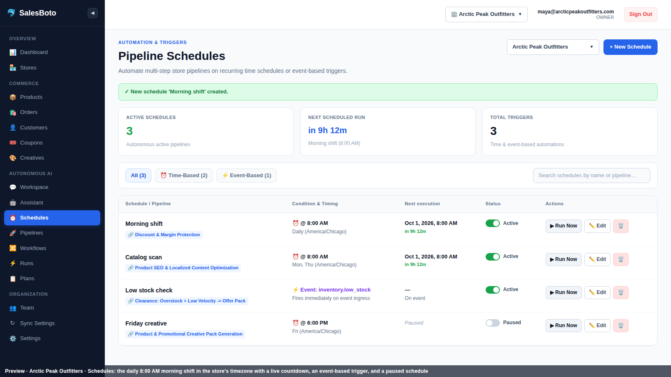Click the Products box icon
Viewport: 671px width, 377px height.
pyautogui.click(x=13, y=97)
